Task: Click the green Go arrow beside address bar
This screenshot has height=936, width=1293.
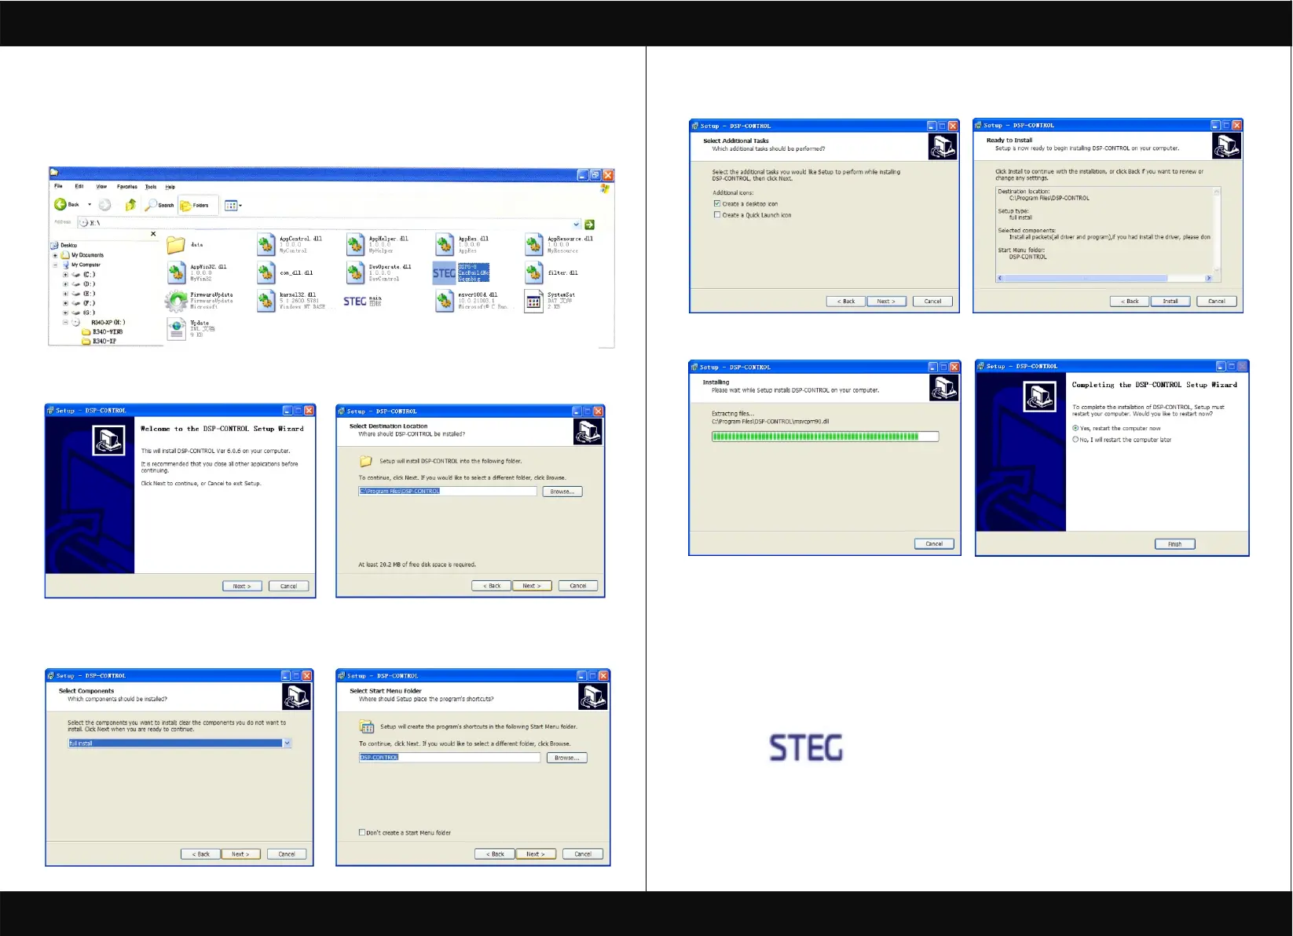Action: click(589, 224)
